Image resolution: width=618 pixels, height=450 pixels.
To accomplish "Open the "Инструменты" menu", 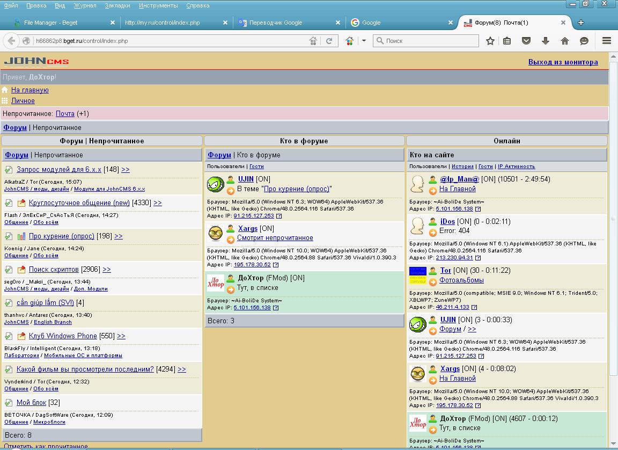I will point(158,5).
